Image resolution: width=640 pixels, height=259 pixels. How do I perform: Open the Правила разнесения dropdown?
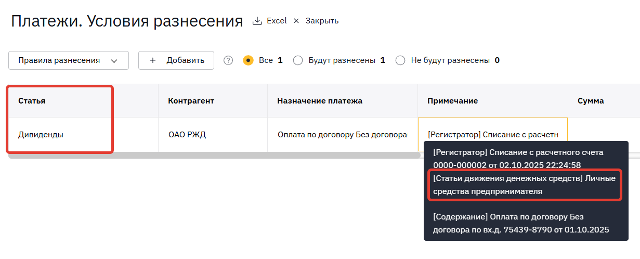68,60
